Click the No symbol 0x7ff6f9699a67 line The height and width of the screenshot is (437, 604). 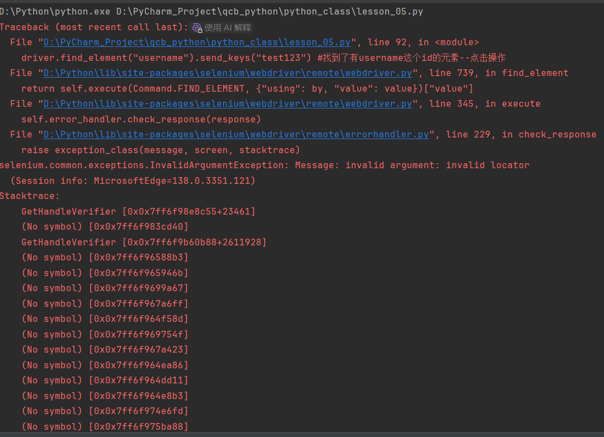105,288
